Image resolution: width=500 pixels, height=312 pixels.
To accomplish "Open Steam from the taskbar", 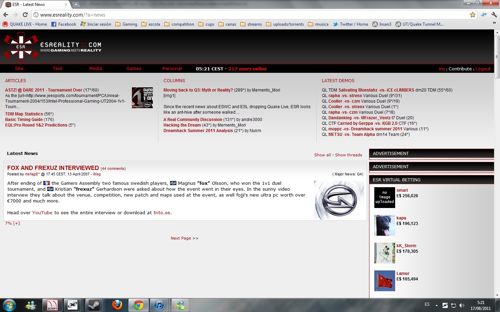I will 94,305.
